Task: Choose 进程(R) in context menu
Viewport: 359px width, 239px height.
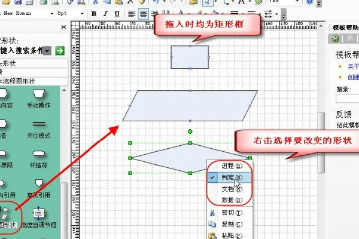Action: coord(230,166)
